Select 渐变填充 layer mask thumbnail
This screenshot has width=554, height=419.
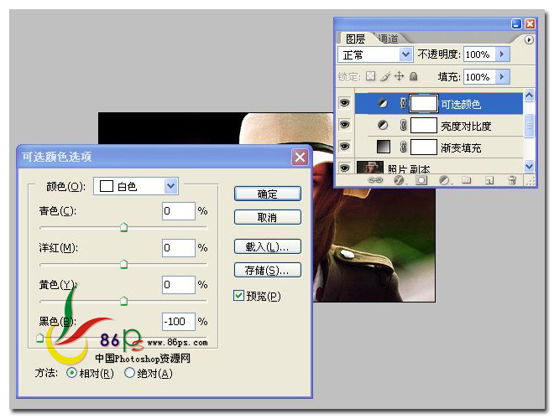pyautogui.click(x=424, y=147)
